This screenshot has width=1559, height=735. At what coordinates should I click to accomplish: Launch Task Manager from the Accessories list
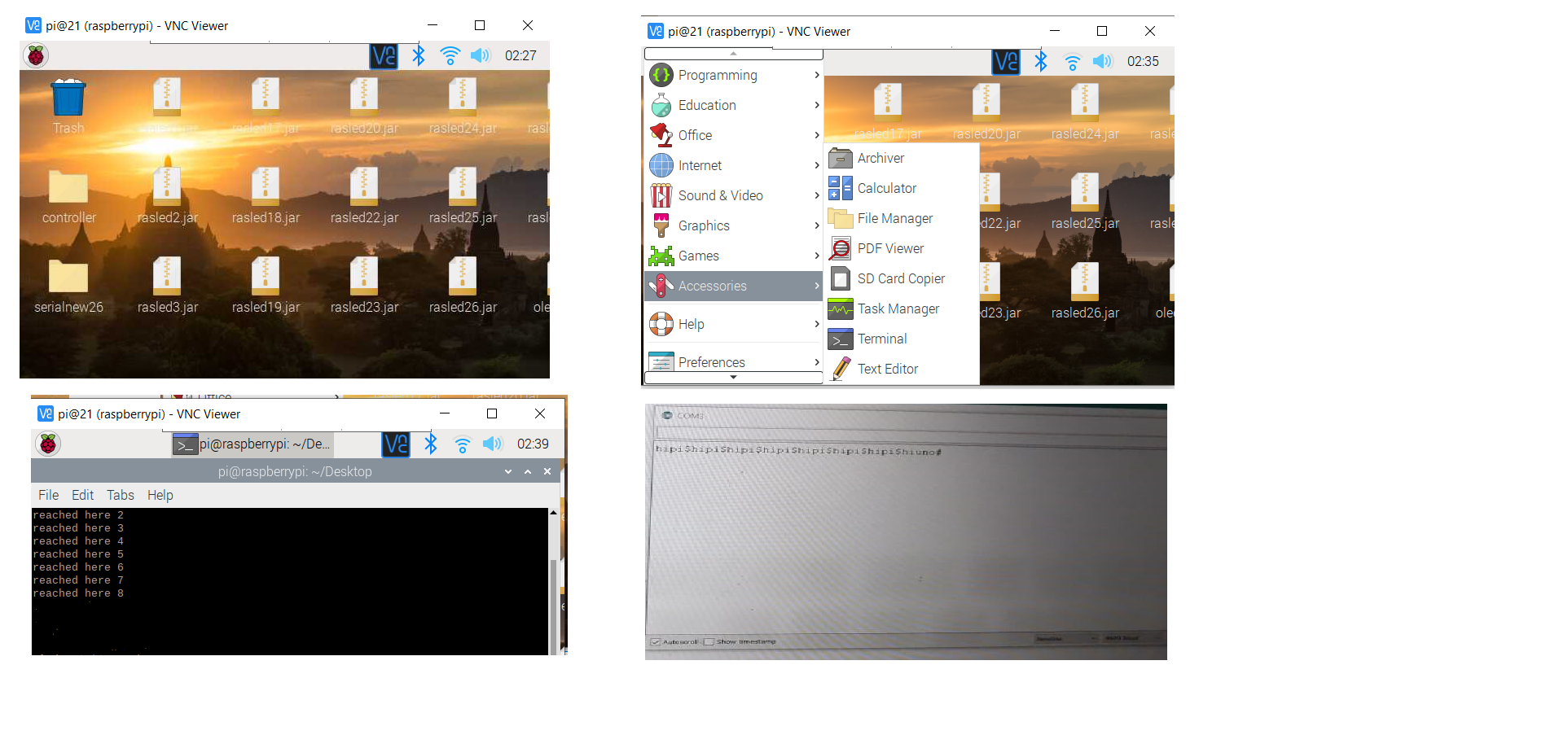point(898,308)
